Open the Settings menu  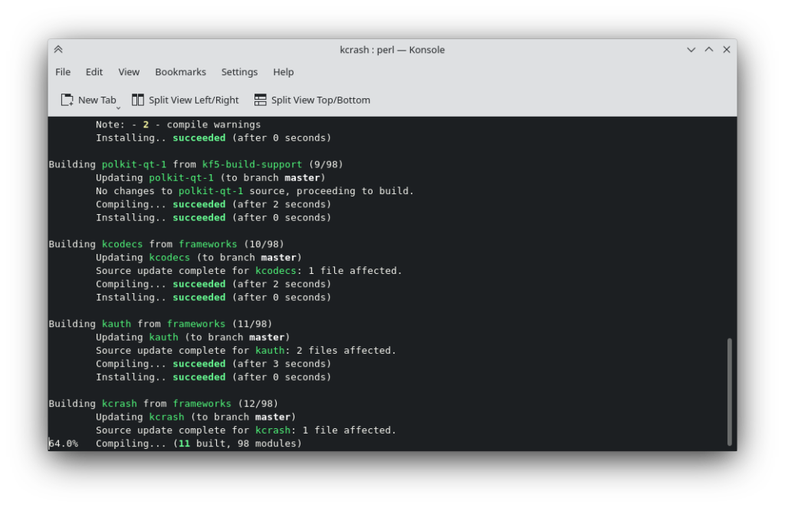239,71
